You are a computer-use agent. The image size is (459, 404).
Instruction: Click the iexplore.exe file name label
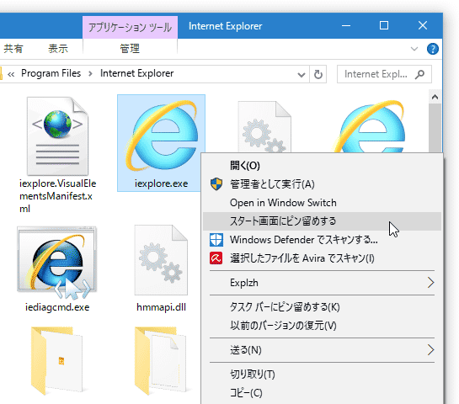tap(162, 183)
